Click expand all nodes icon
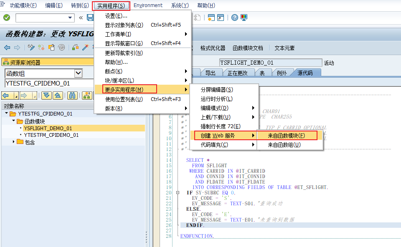The image size is (401, 247). coord(46,96)
